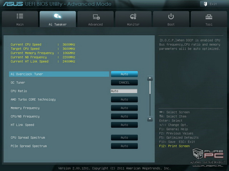Select the CPU Spread Spectrum label

[x=28, y=138]
